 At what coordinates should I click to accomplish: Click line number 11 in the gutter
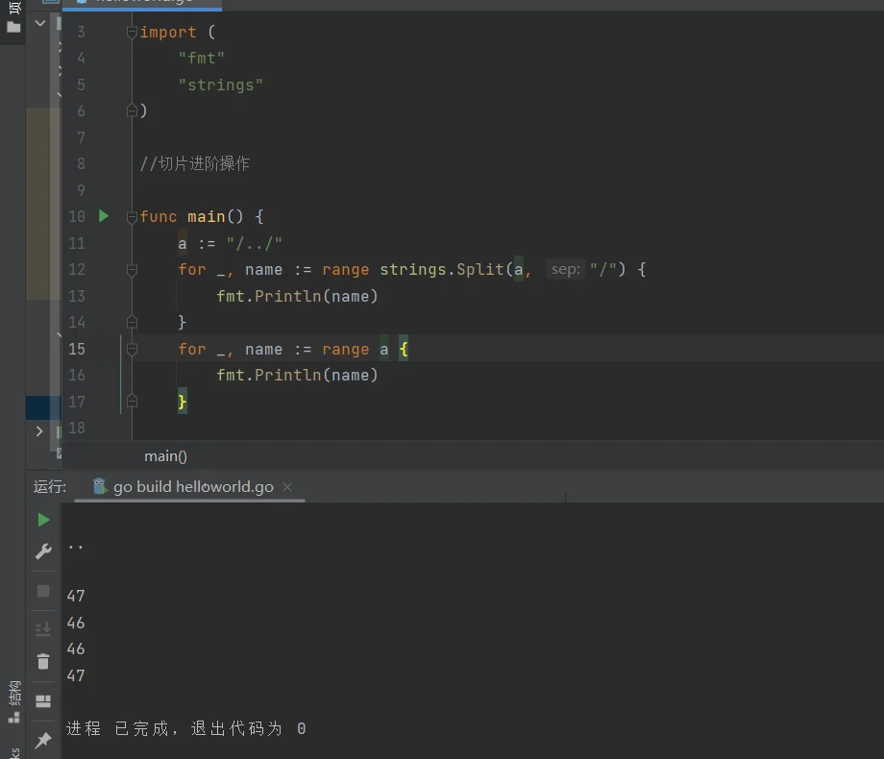click(x=77, y=243)
